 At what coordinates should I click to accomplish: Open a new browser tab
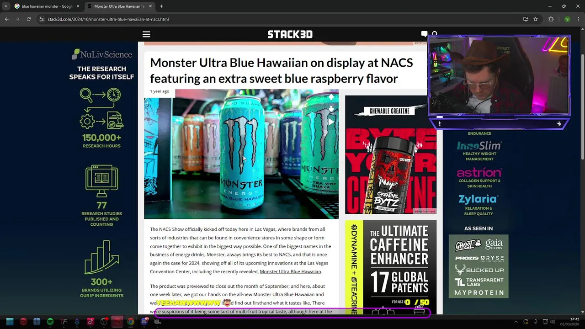coord(161,6)
